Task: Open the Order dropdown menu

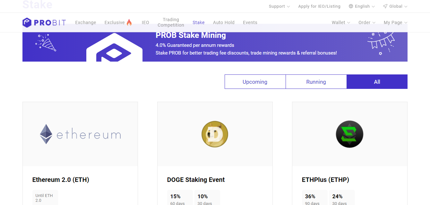Action: pos(367,22)
